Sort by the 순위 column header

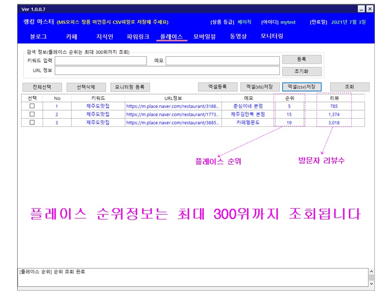click(x=289, y=98)
